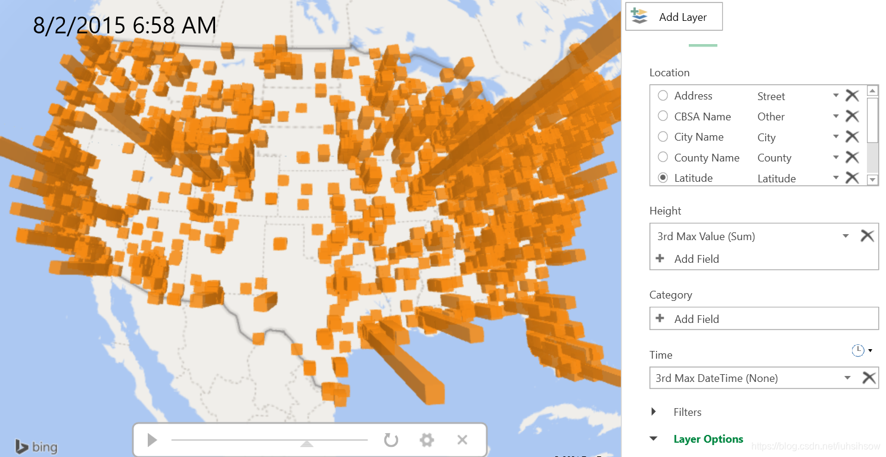
Task: Play the timeline animation
Action: [x=152, y=440]
